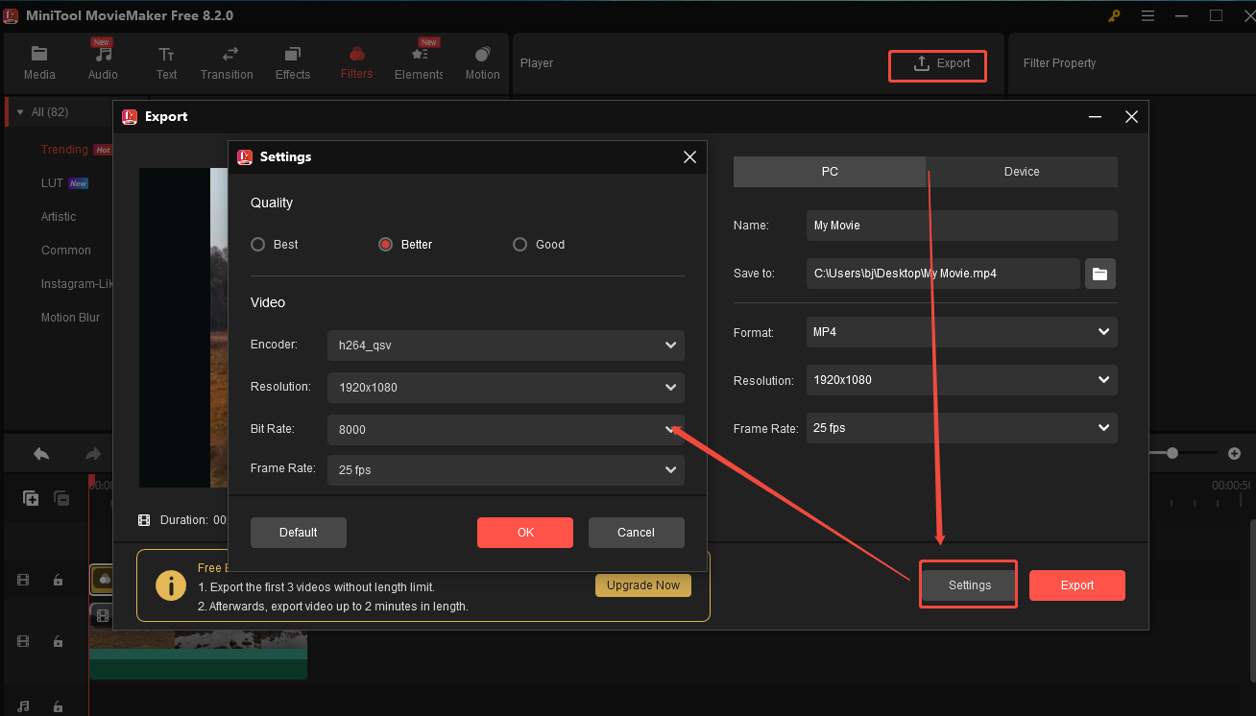Click the Name field with My Movie
Viewport: 1256px width, 716px height.
(962, 226)
